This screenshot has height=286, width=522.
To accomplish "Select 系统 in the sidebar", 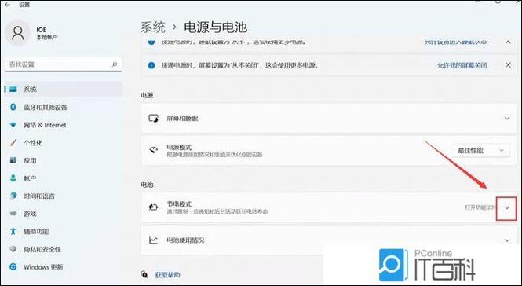I will point(64,90).
